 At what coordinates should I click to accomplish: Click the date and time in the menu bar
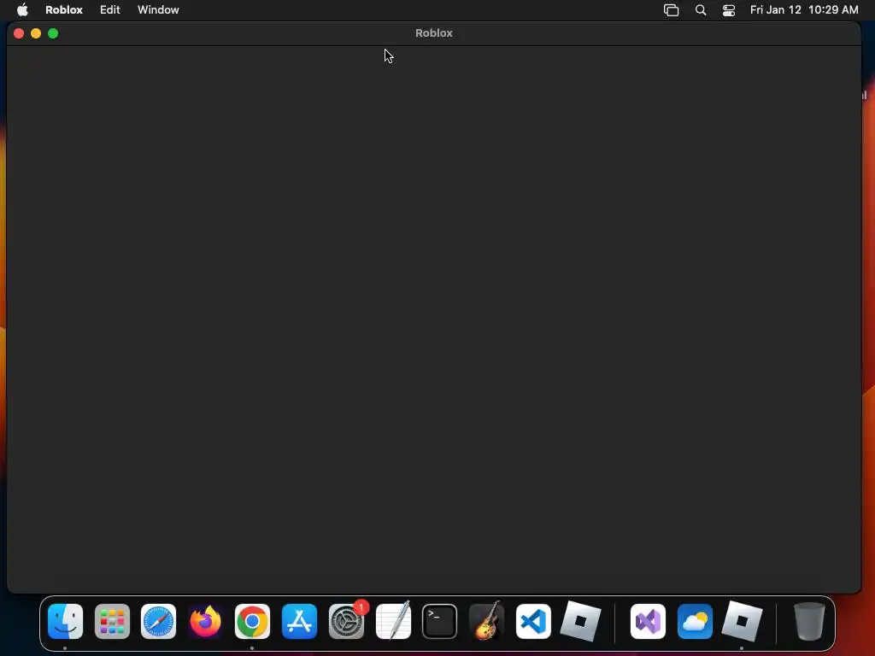point(804,10)
